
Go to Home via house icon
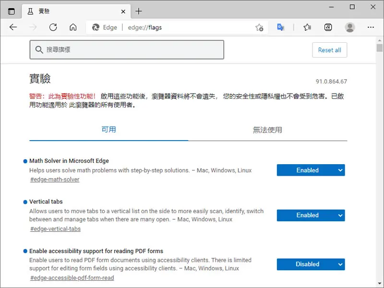(73, 27)
